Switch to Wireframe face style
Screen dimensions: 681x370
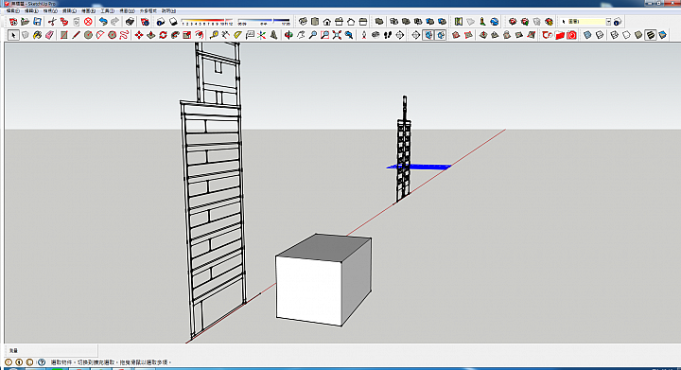coord(614,35)
